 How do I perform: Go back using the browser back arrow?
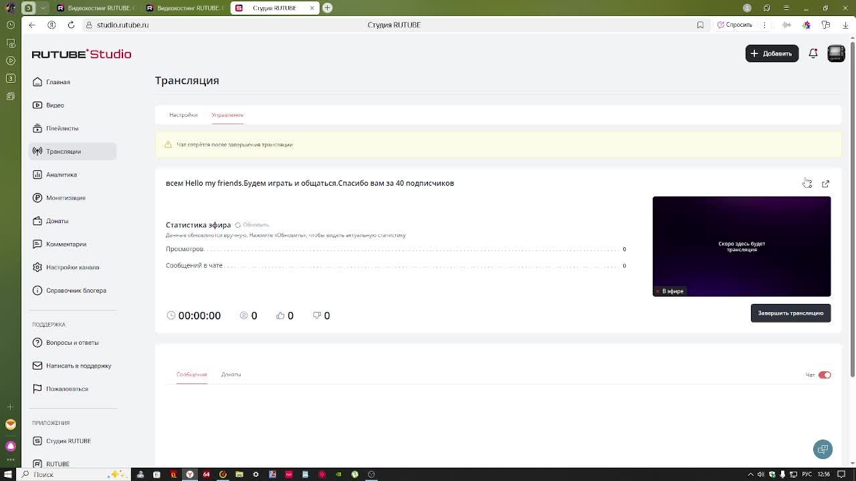point(32,25)
